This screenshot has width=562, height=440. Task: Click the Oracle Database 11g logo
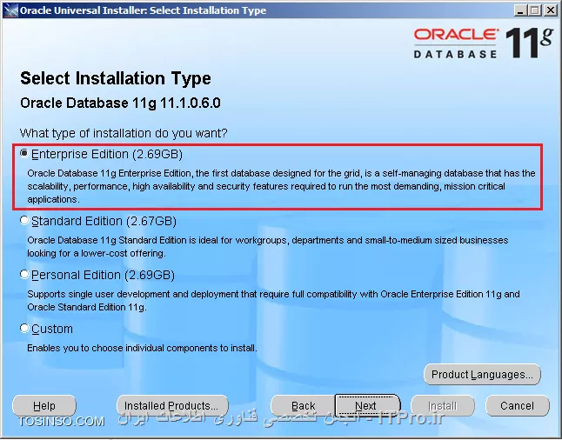click(484, 43)
